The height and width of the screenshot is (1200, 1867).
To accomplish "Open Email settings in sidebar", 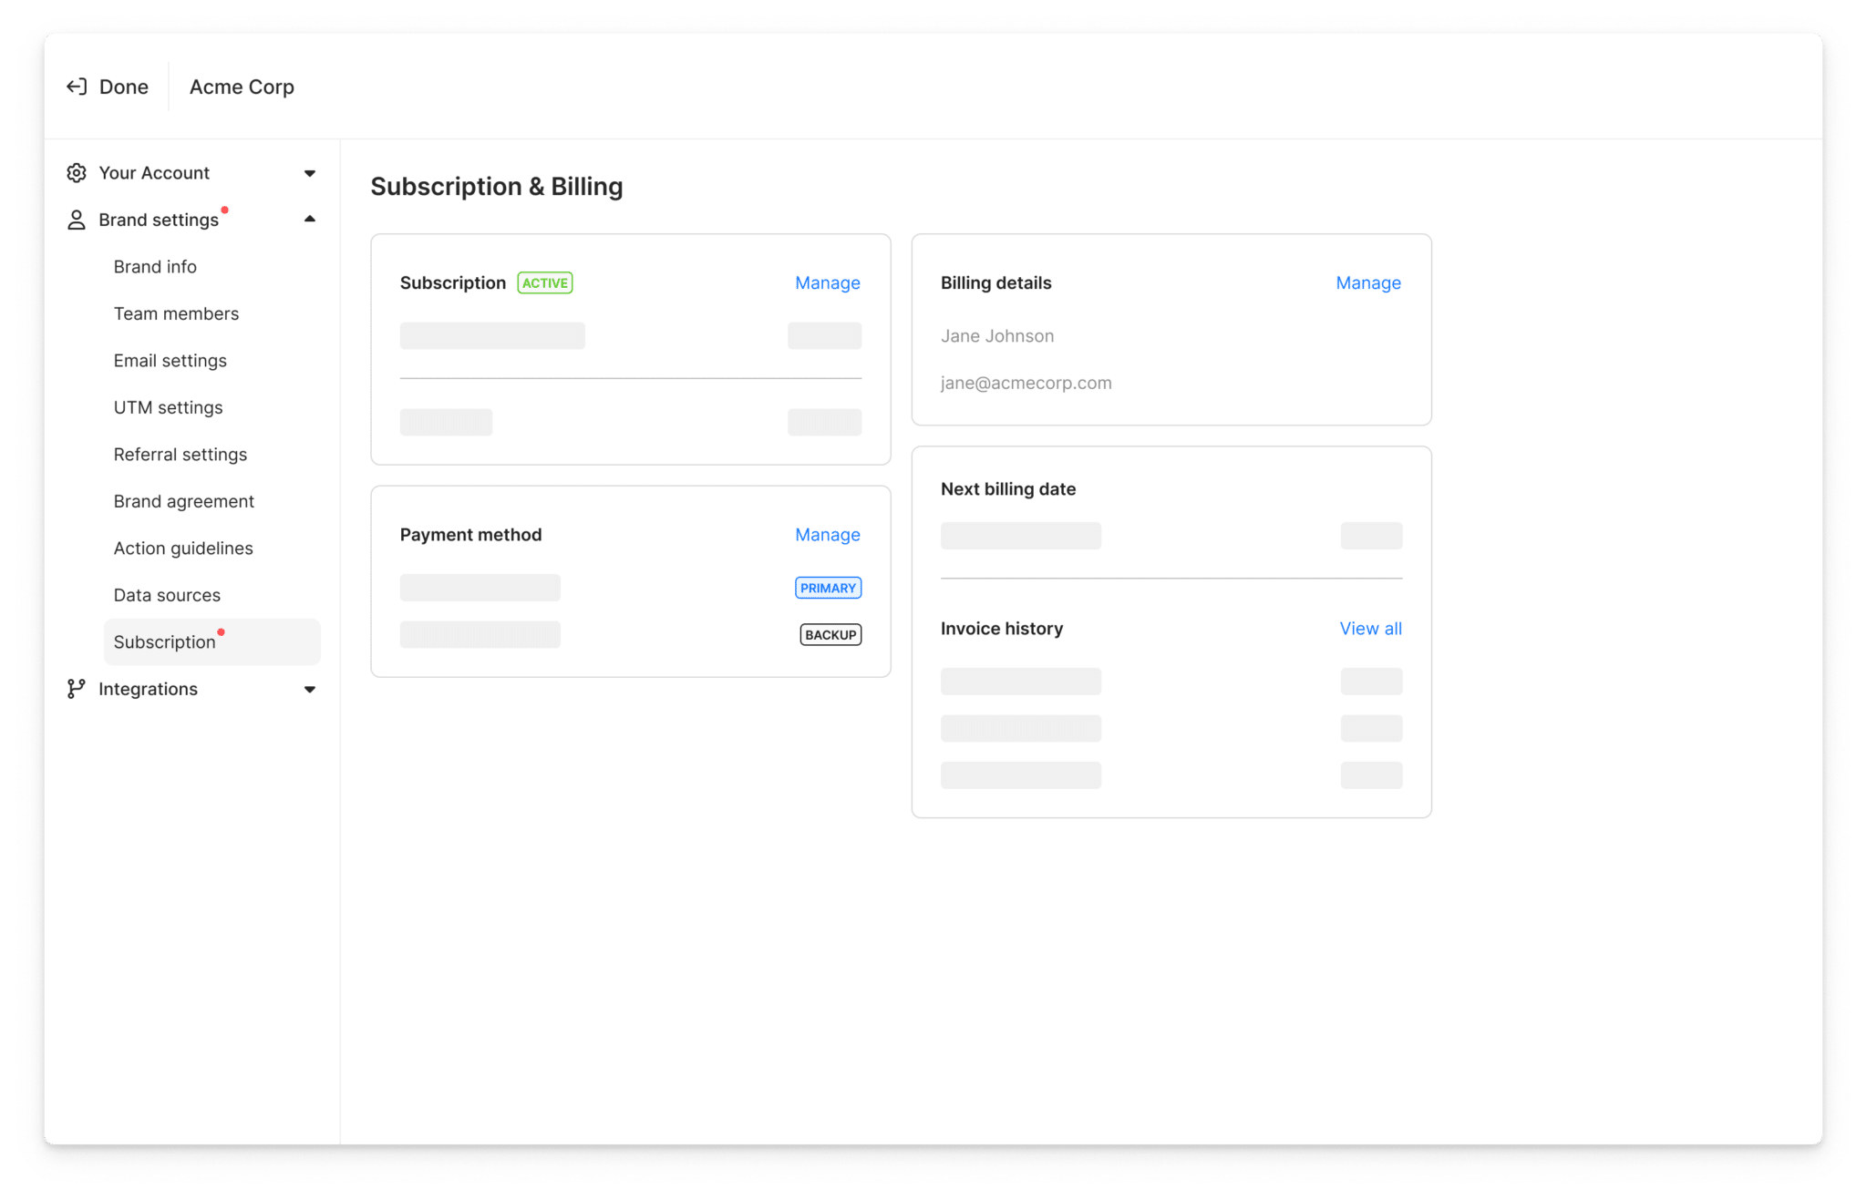I will click(170, 361).
